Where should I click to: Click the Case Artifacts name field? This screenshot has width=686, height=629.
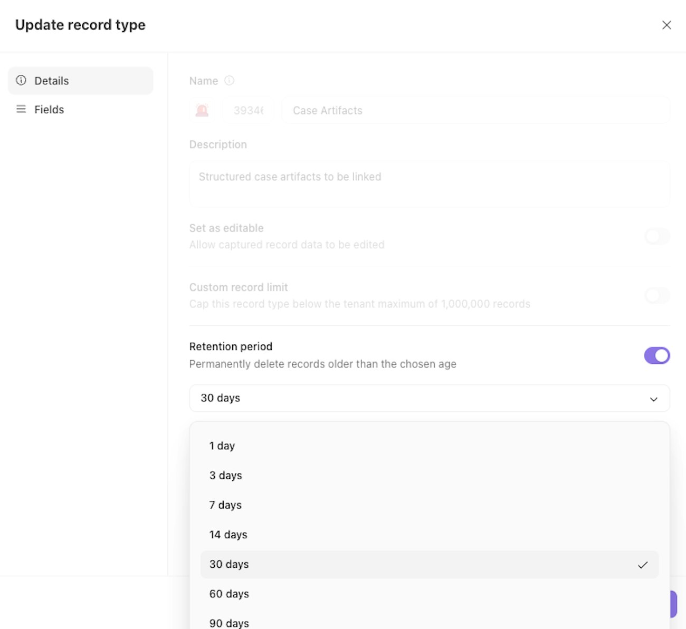[475, 110]
